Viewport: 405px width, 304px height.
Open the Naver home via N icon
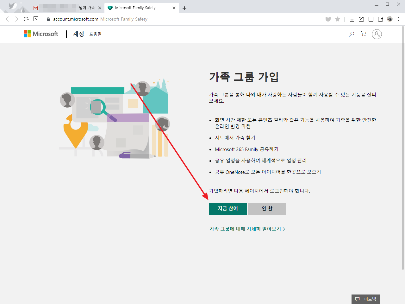(36, 19)
